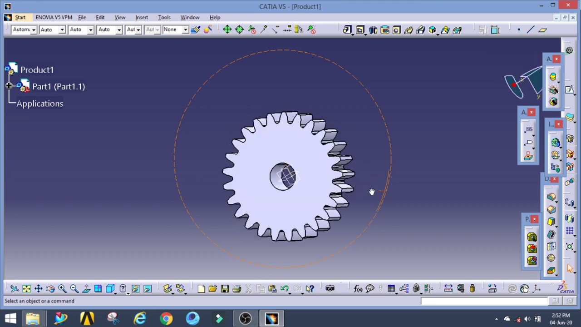Close the floating A. toolbar with ABC icon
581x327 pixels.
pos(532,112)
